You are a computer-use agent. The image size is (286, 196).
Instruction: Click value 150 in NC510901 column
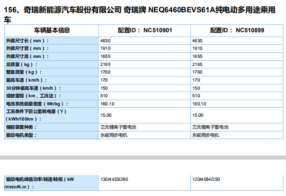coord(104,88)
